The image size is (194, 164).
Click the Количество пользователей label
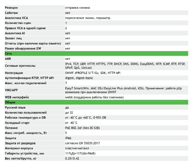(x=26, y=113)
